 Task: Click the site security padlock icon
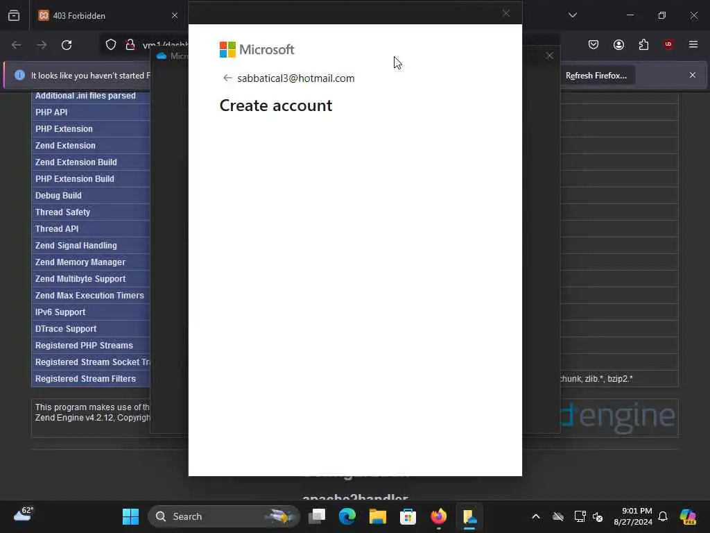pyautogui.click(x=130, y=45)
